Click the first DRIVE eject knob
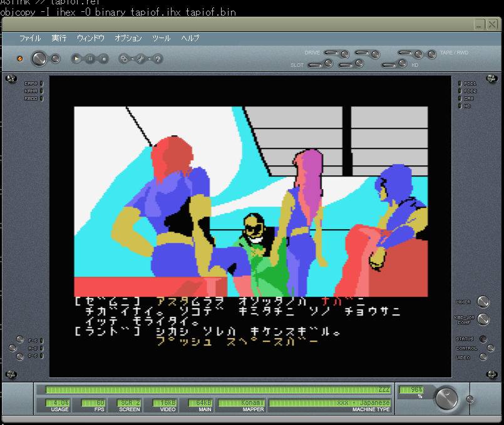Image resolution: width=504 pixels, height=425 pixels. click(344, 54)
